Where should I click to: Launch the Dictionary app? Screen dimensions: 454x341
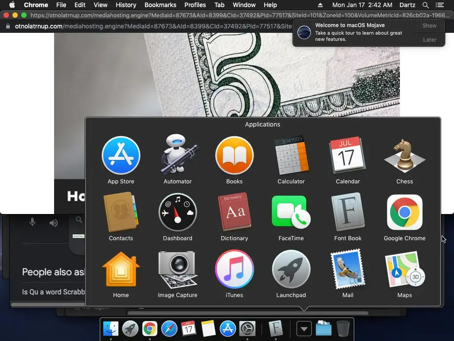(x=235, y=212)
